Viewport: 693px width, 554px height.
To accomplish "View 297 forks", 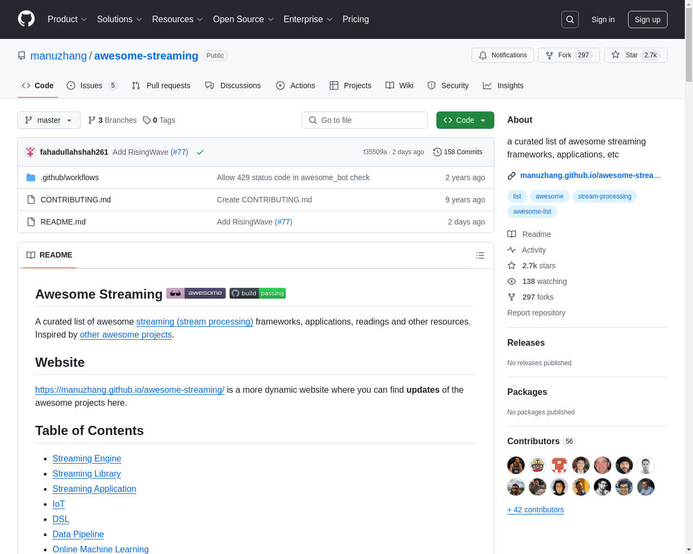I will [531, 297].
